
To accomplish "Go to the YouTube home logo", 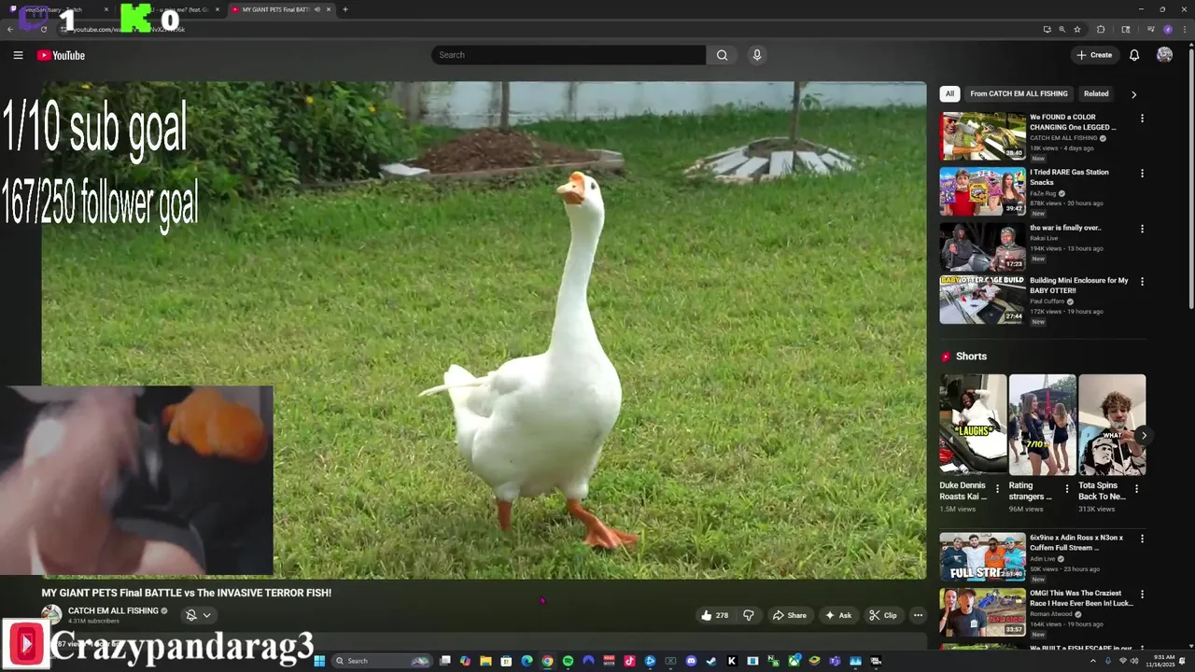I will (61, 55).
